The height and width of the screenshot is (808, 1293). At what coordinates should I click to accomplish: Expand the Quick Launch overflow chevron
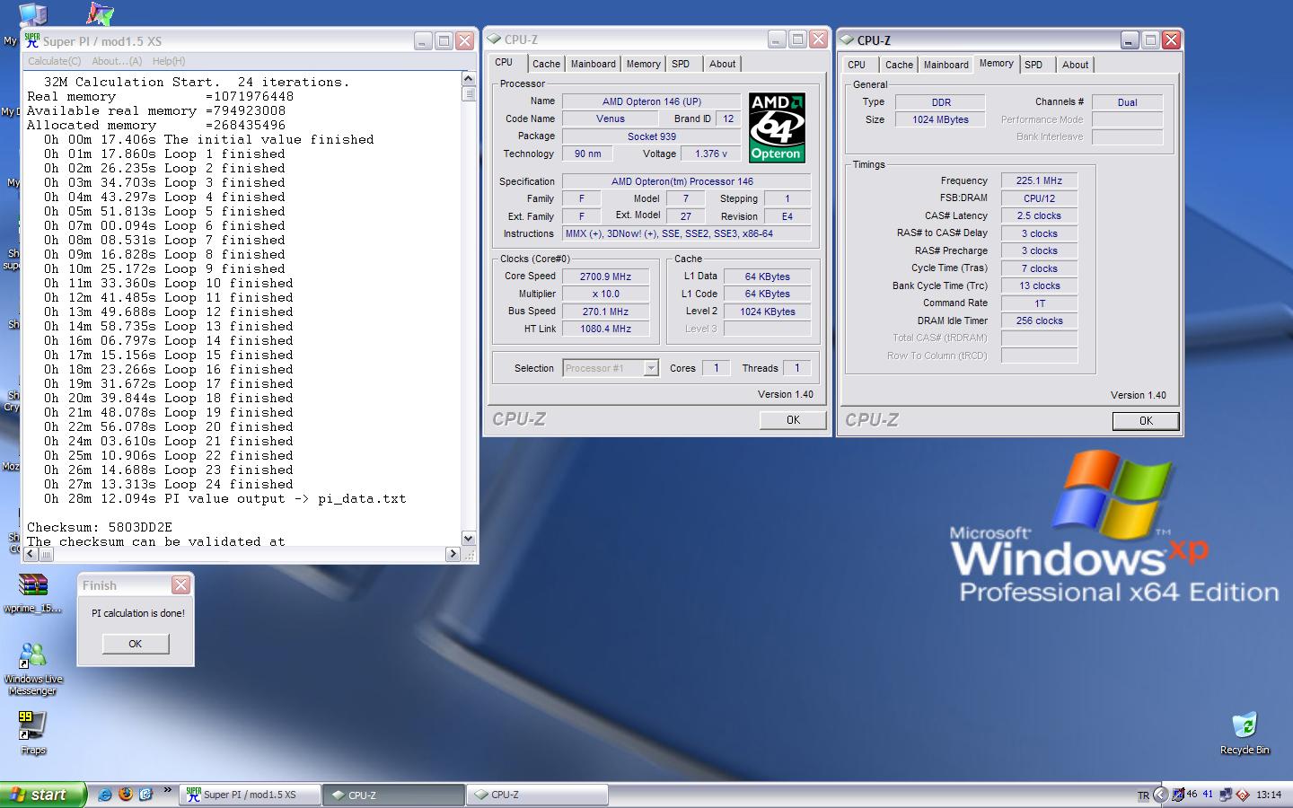point(167,791)
